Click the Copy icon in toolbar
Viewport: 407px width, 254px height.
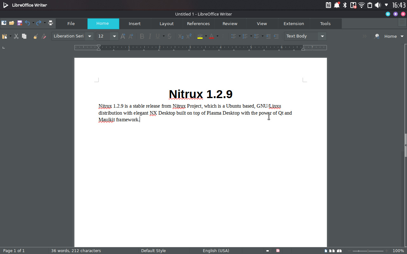(x=24, y=36)
